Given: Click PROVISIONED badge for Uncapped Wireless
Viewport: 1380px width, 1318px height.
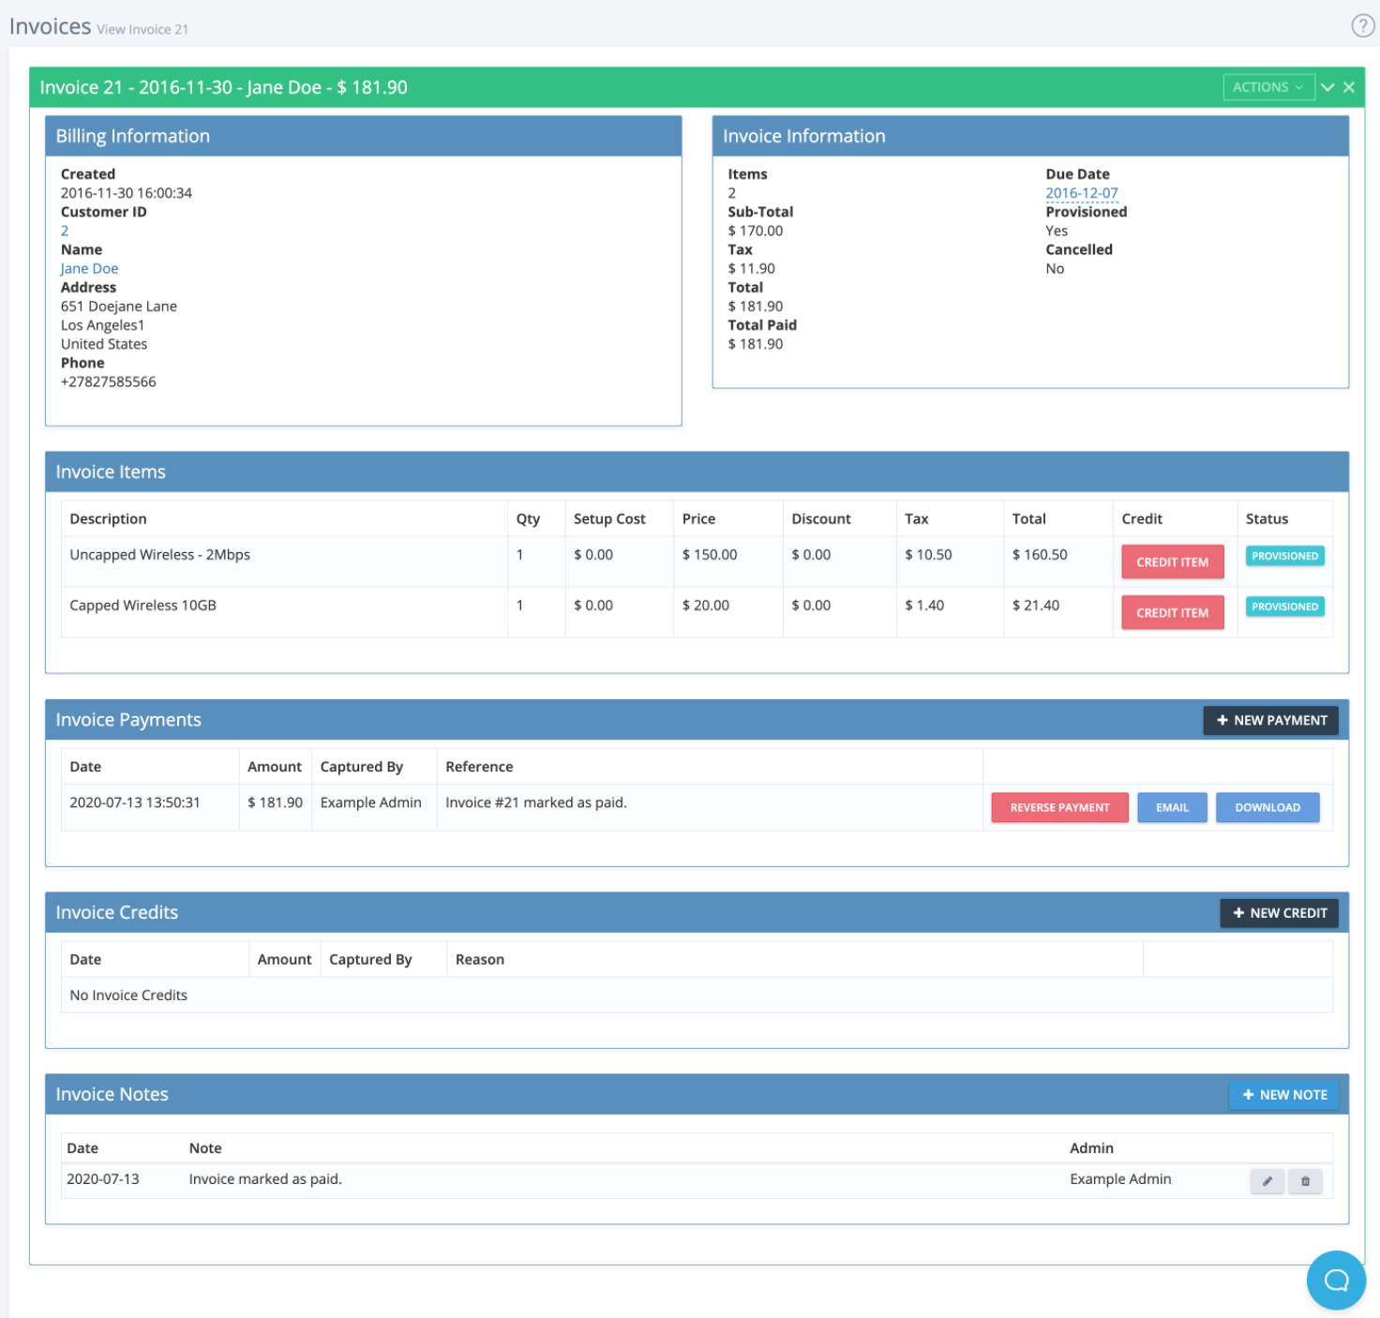Looking at the screenshot, I should click(1284, 556).
